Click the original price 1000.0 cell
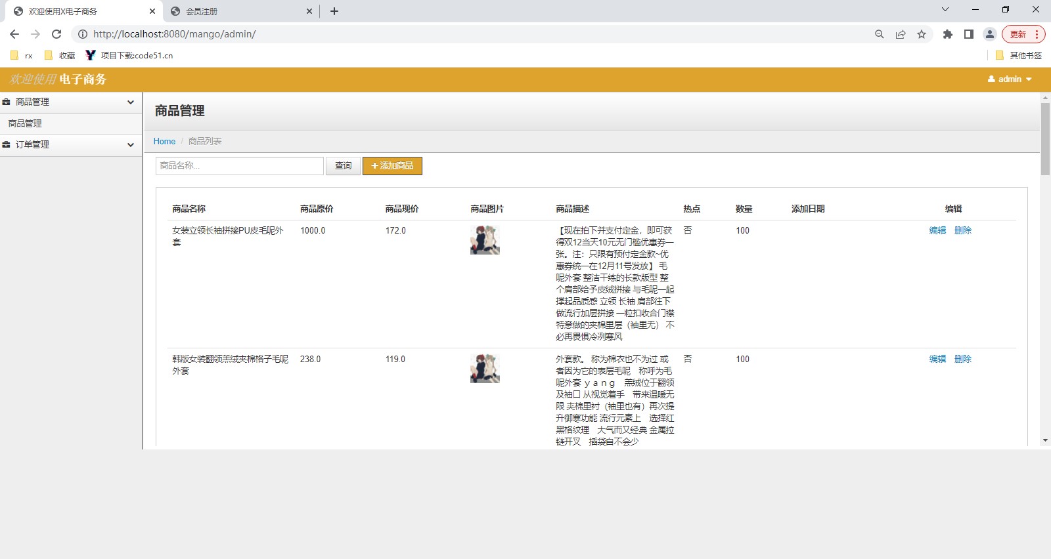 [x=313, y=231]
